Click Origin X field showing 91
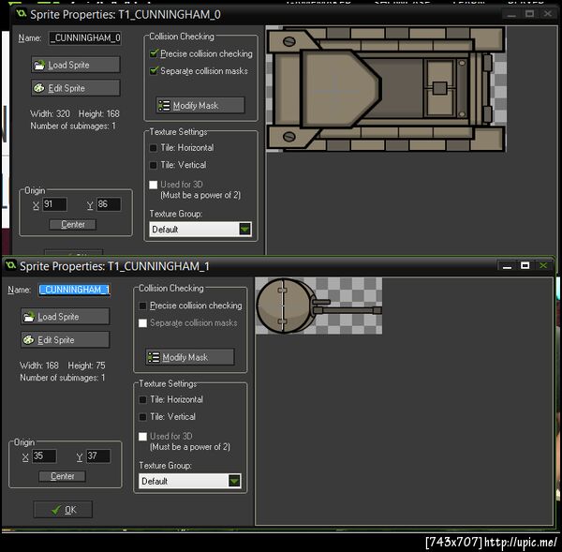Viewport: 562px width, 552px height. point(54,204)
